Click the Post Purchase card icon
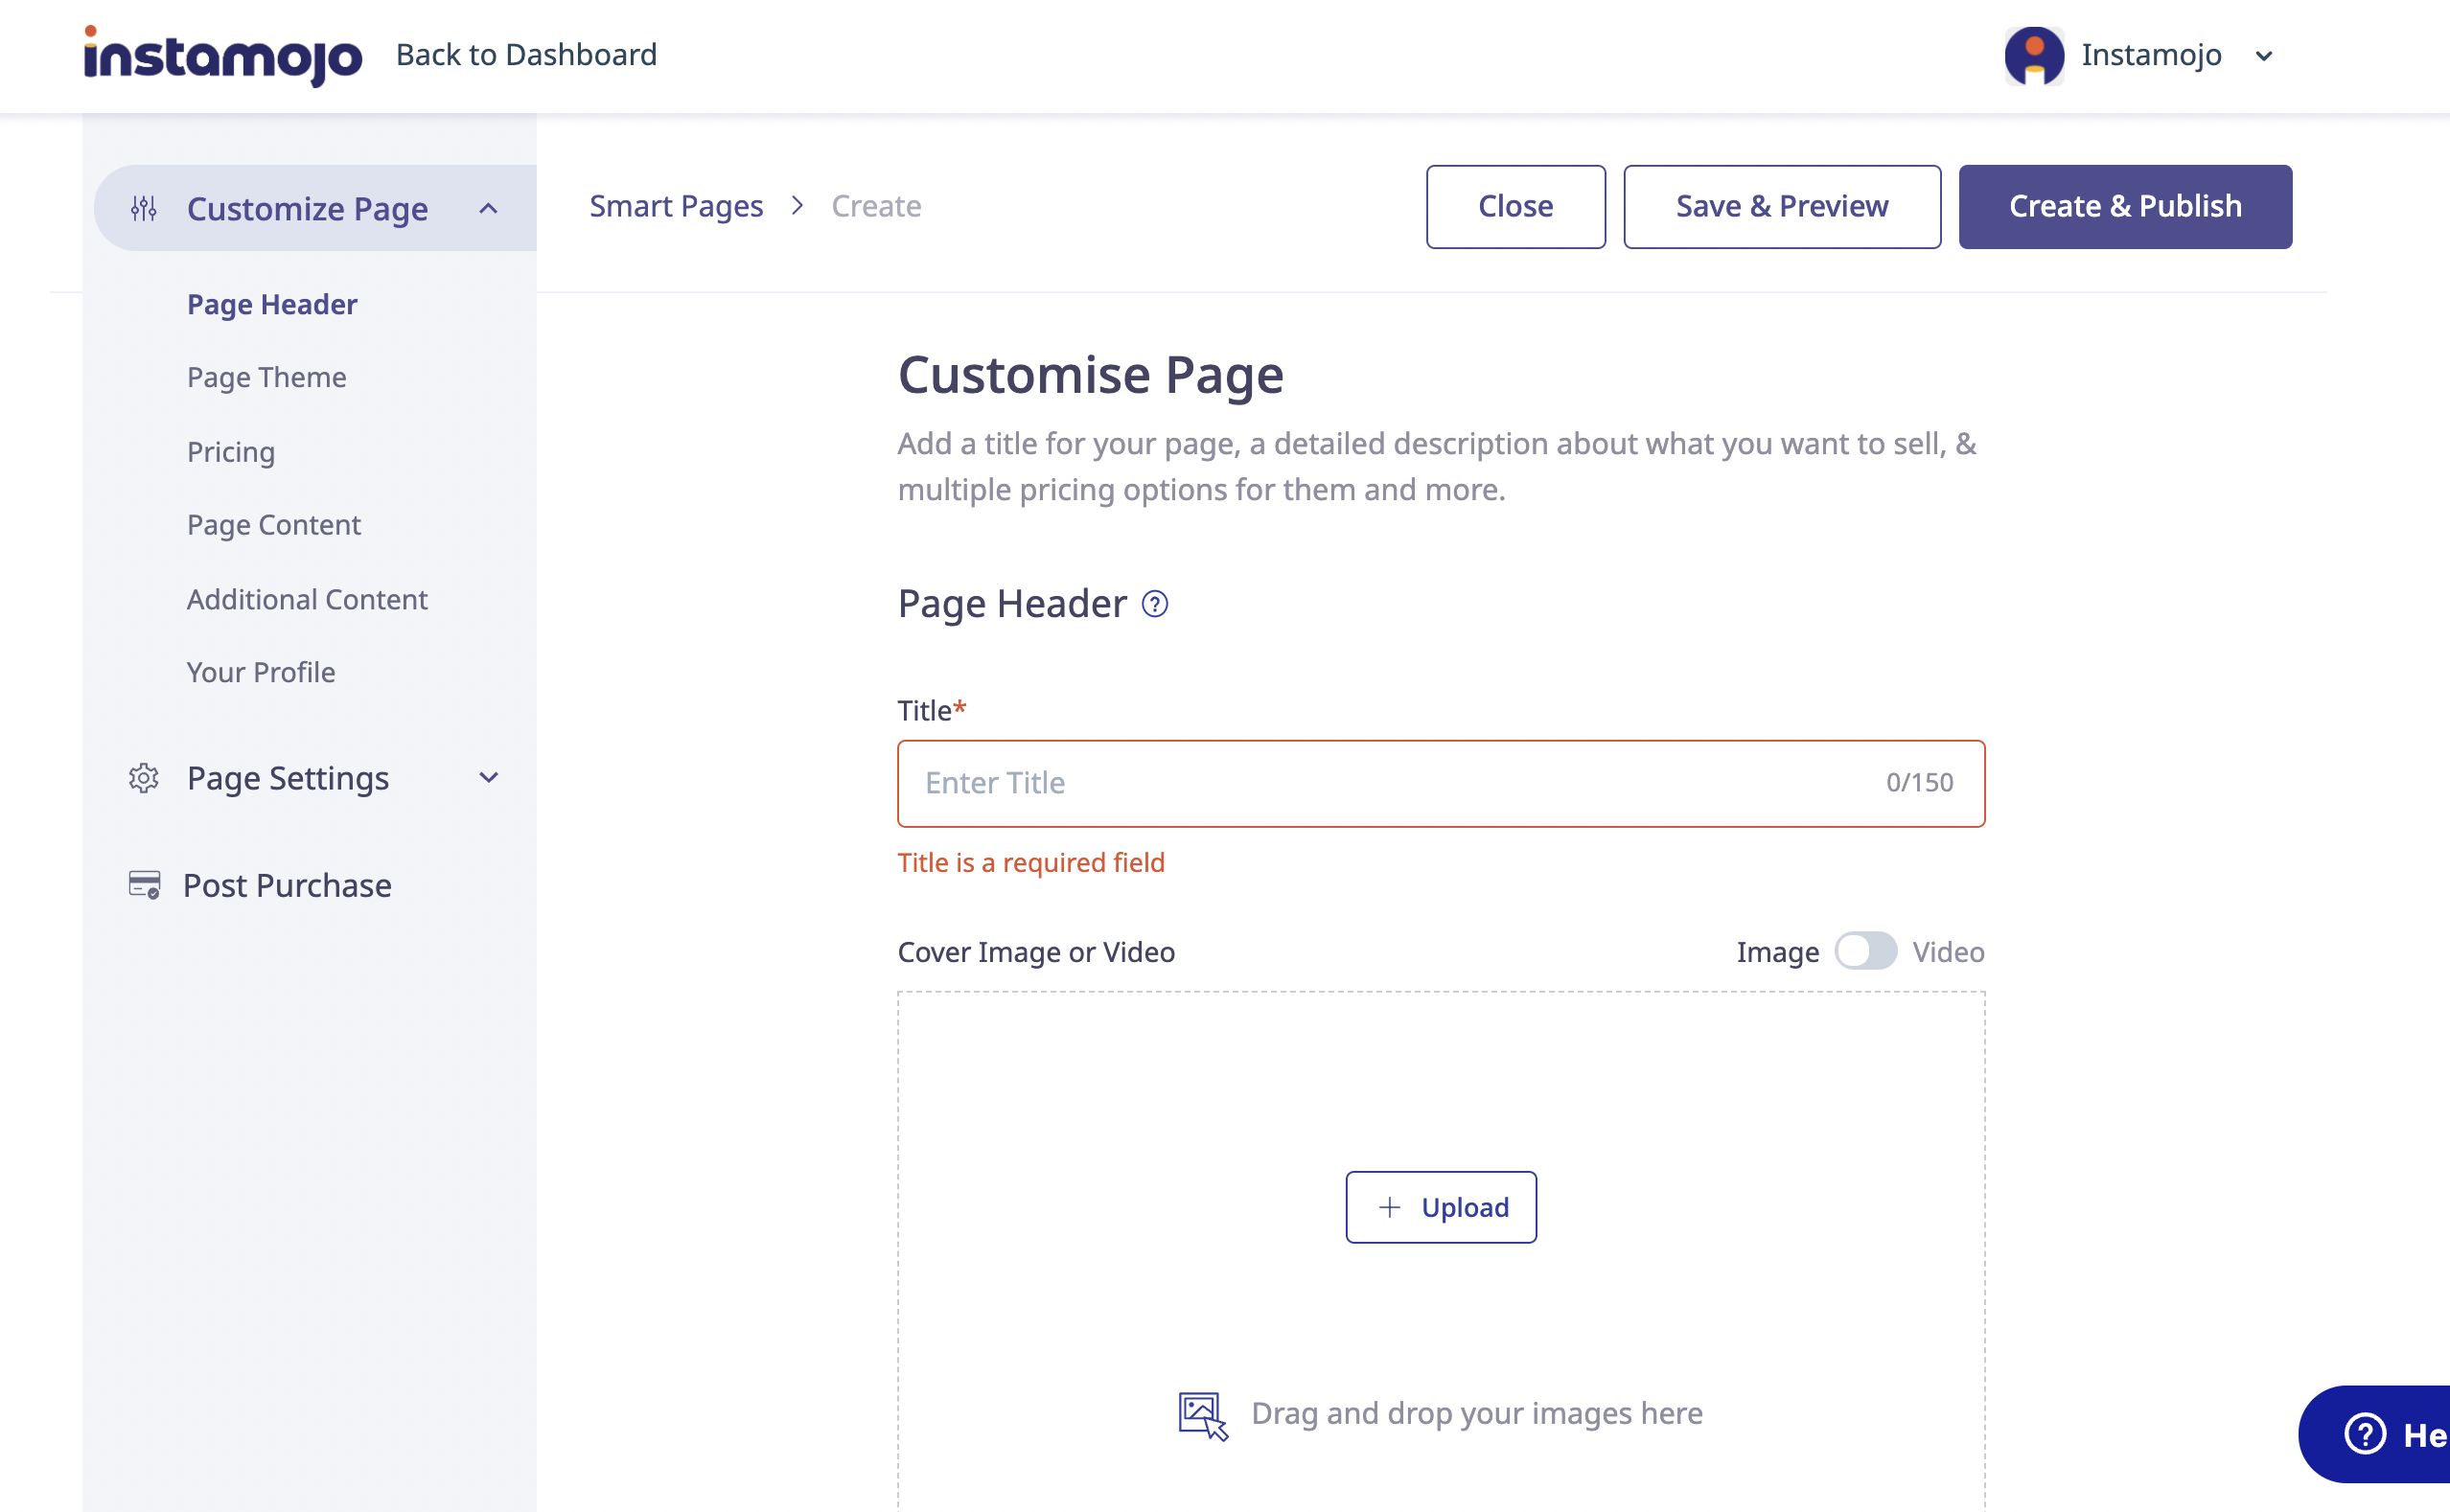 coord(144,885)
